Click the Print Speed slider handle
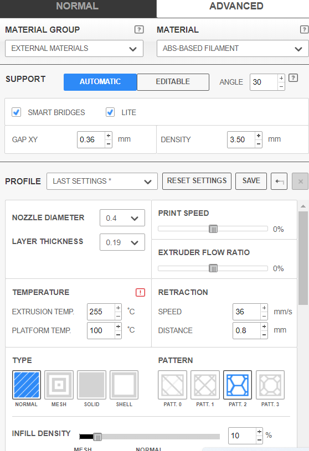This screenshot has height=451, width=309. 213,229
